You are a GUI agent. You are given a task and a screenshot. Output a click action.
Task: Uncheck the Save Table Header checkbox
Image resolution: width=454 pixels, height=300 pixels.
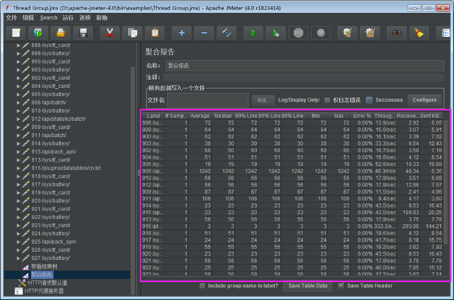341,285
